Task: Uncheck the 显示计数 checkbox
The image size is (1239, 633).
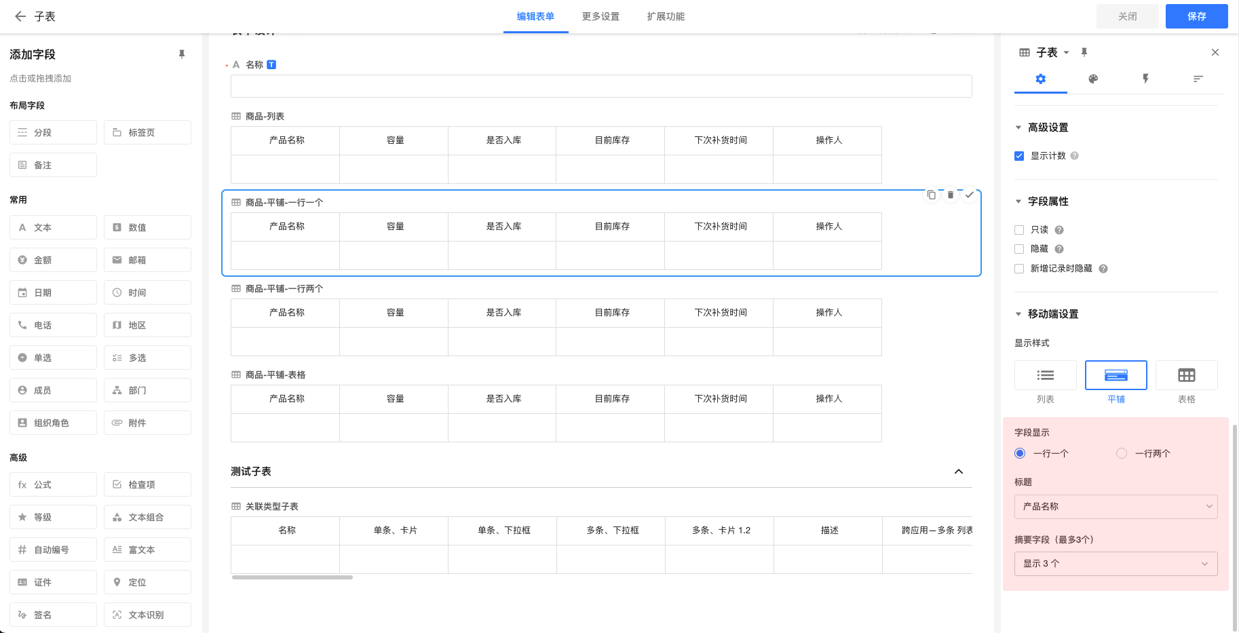Action: pyautogui.click(x=1019, y=156)
